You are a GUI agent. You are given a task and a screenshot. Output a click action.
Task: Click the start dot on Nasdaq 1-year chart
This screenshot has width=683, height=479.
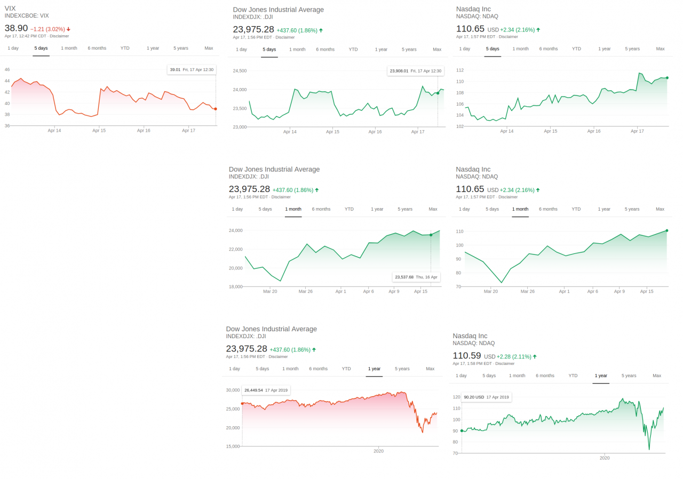(x=462, y=430)
